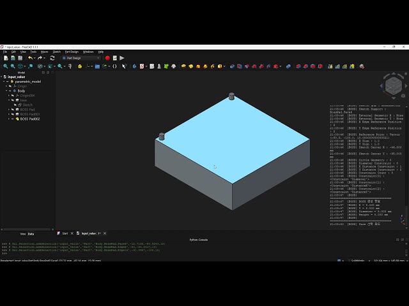Execute macro with the play arrow
Viewport: 409px width, 306px height.
(122, 58)
